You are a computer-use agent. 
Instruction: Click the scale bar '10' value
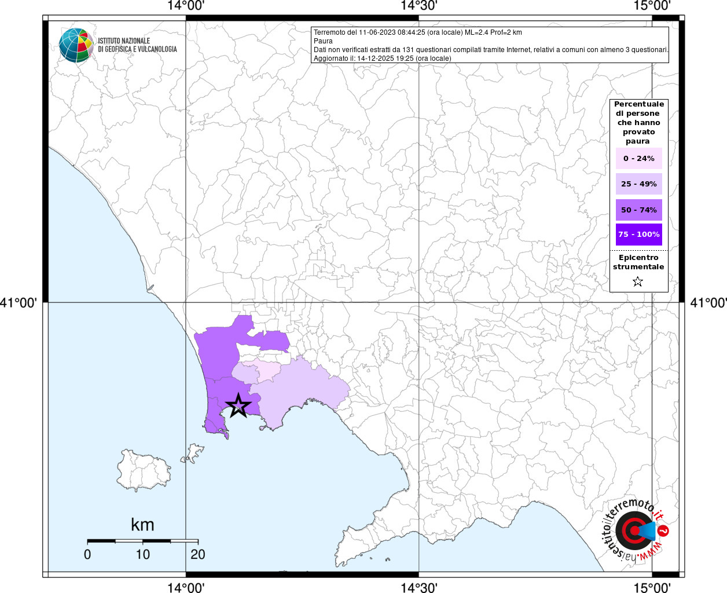coord(143,555)
